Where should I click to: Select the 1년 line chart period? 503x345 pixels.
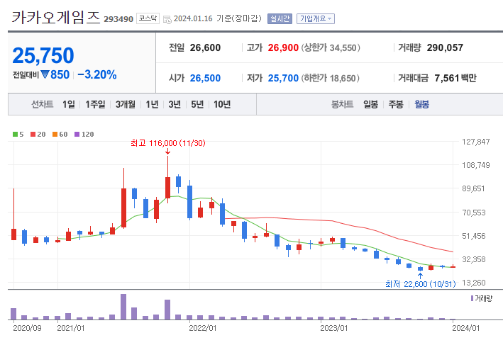pos(152,104)
